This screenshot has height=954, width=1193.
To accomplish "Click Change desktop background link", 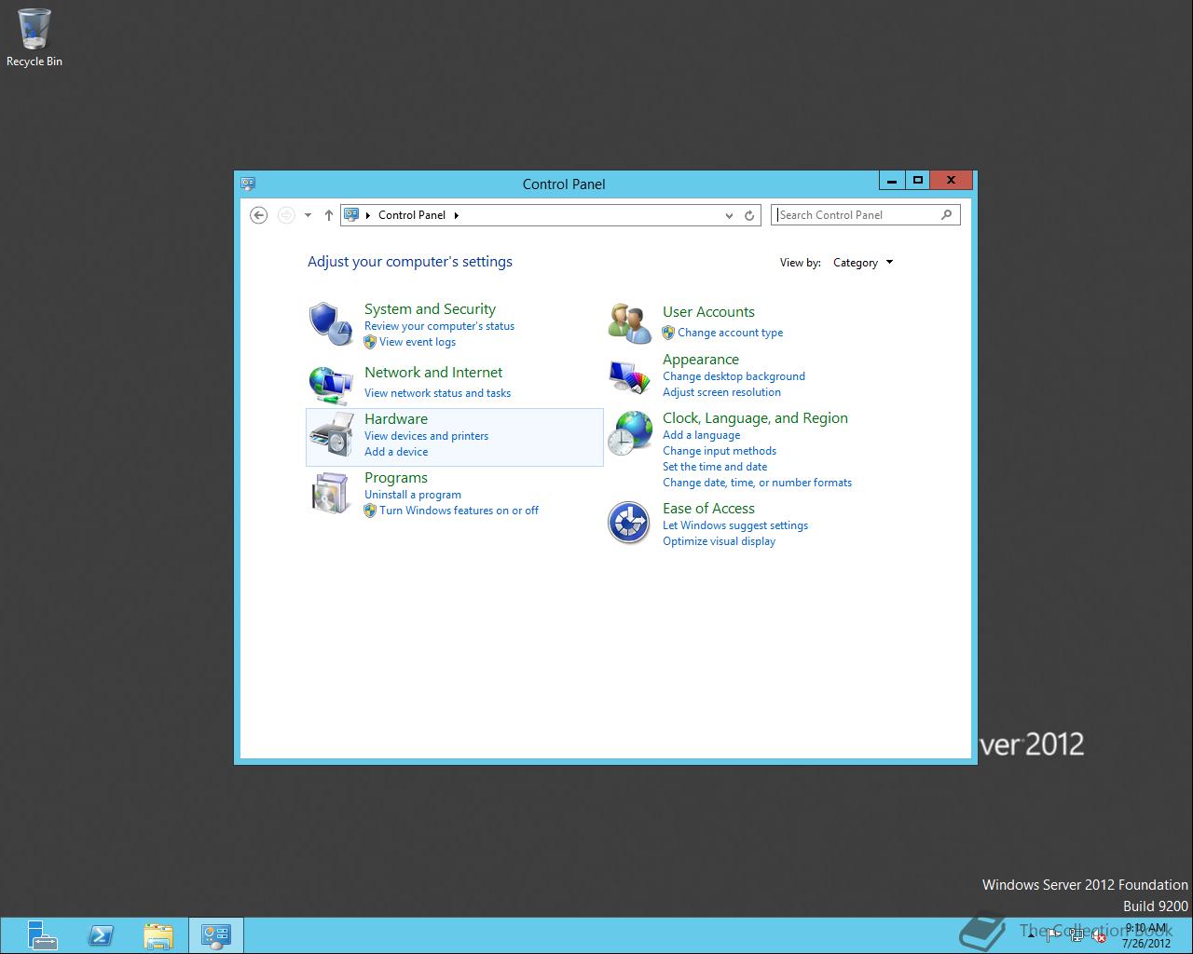I will point(734,376).
